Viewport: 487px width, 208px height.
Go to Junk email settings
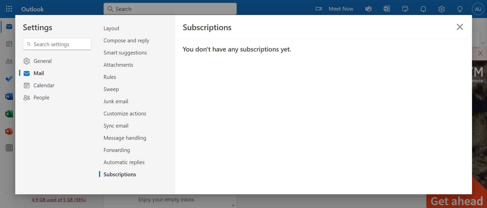(x=116, y=101)
